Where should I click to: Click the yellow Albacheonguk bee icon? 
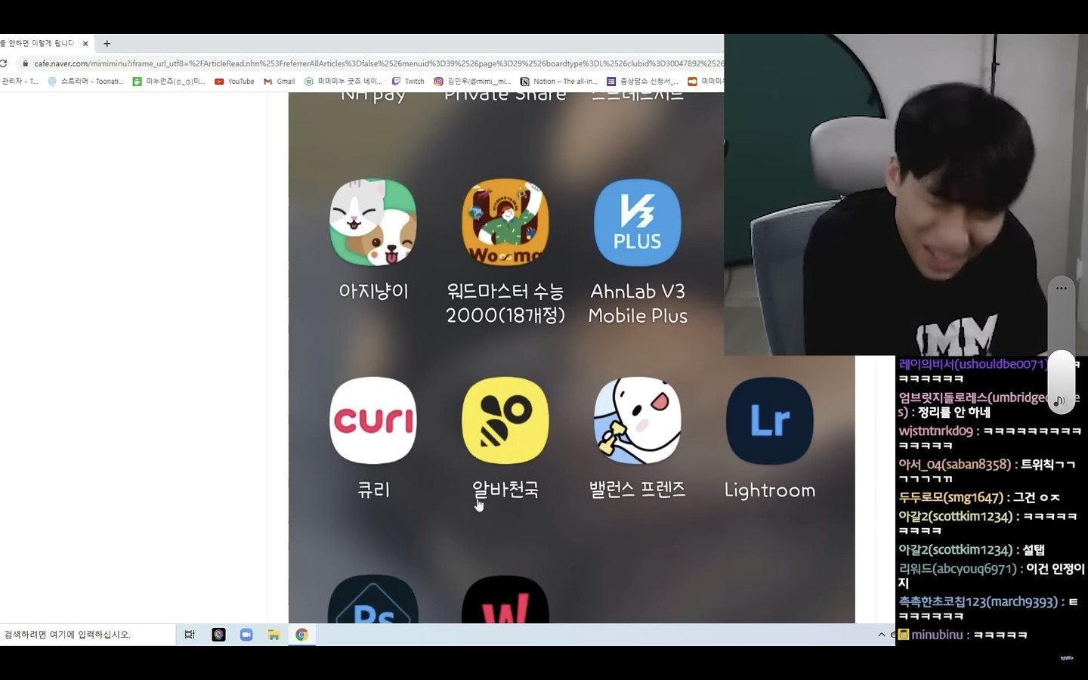(x=505, y=421)
